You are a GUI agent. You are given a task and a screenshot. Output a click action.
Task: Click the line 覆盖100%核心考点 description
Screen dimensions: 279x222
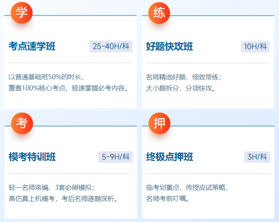[x=69, y=88]
